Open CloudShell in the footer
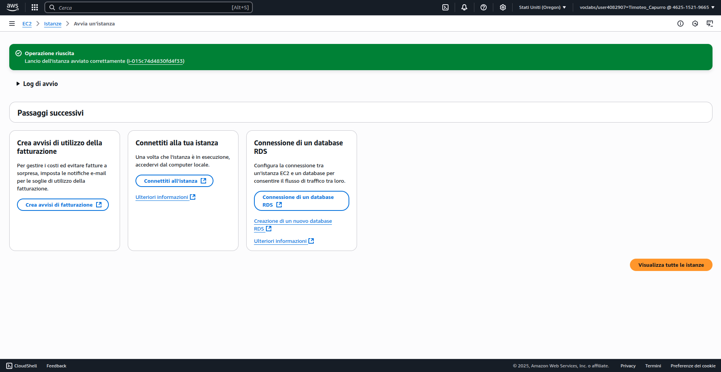The image size is (721, 372). [22, 366]
